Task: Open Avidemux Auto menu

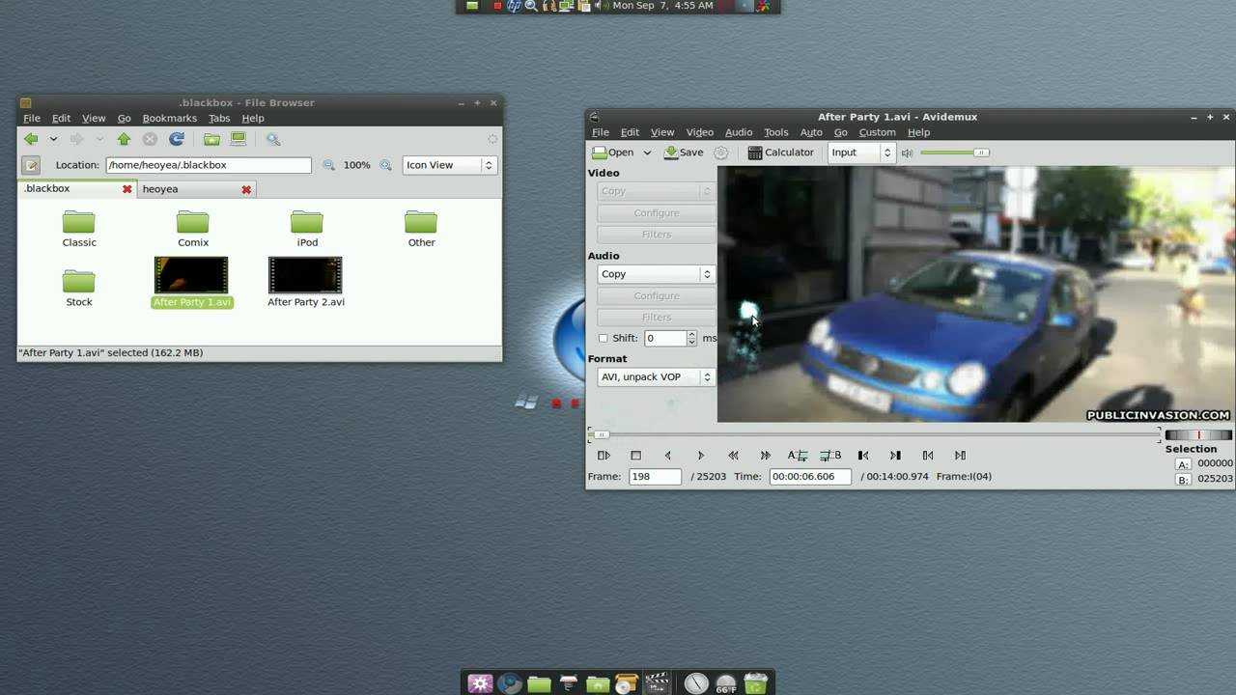Action: coord(811,132)
